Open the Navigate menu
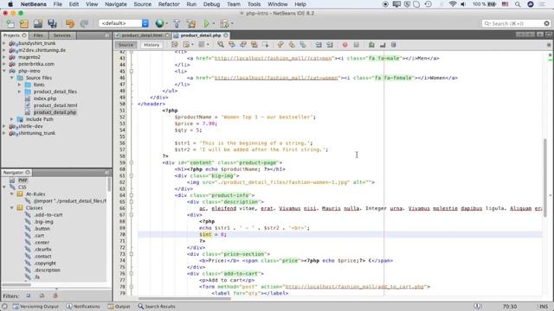Image resolution: width=554 pixels, height=311 pixels. 116,4
